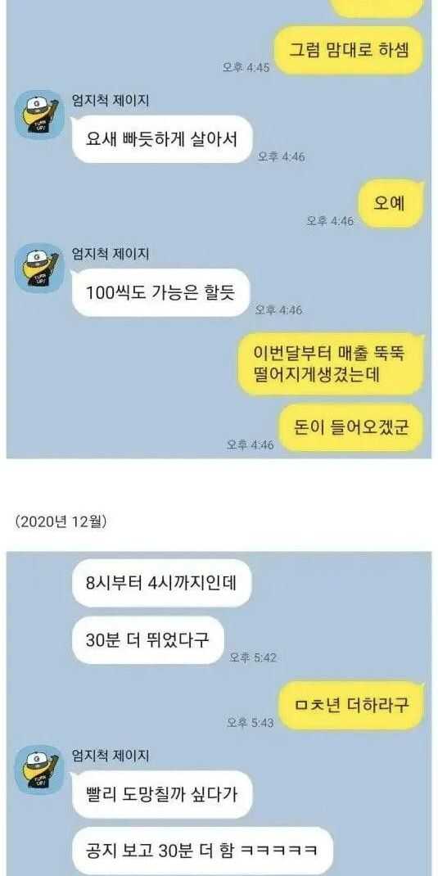This screenshot has width=438, height=876.
Task: Open sender name above '요새 빠듯하게 살아서'
Action: (111, 101)
